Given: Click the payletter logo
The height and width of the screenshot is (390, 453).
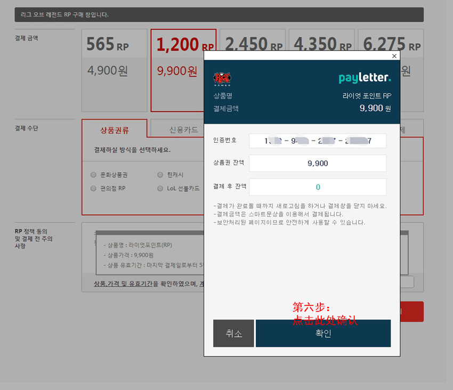Looking at the screenshot, I should 365,78.
